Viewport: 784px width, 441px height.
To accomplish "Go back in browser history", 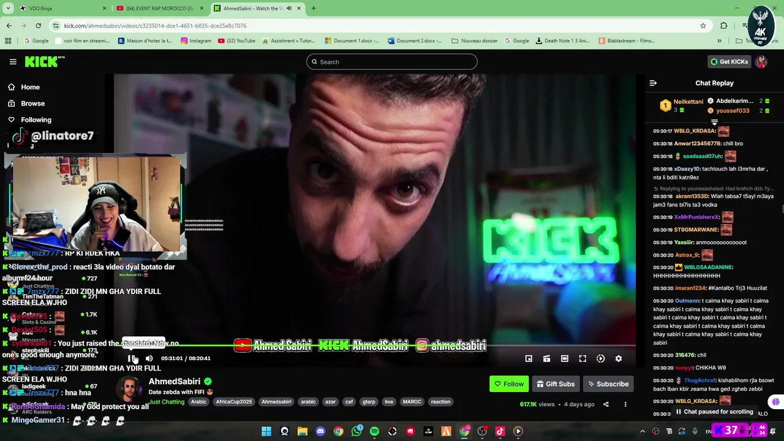I will click(x=9, y=26).
